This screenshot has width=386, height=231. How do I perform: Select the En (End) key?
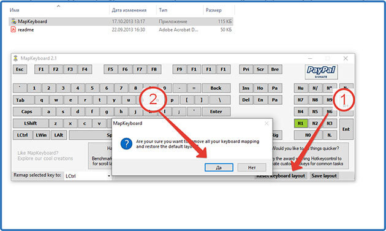click(260, 100)
